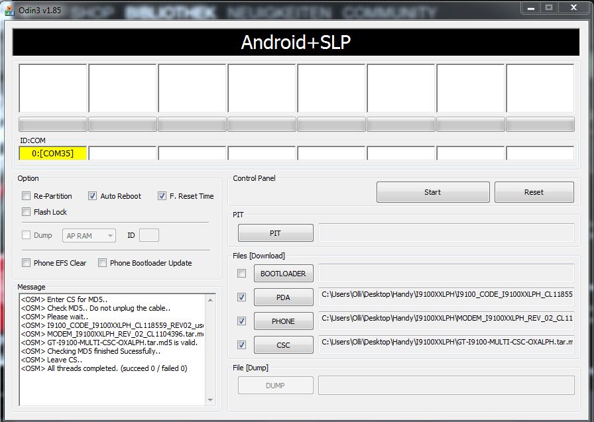Image resolution: width=594 pixels, height=422 pixels.
Task: Click the PIT file path field
Action: point(446,233)
